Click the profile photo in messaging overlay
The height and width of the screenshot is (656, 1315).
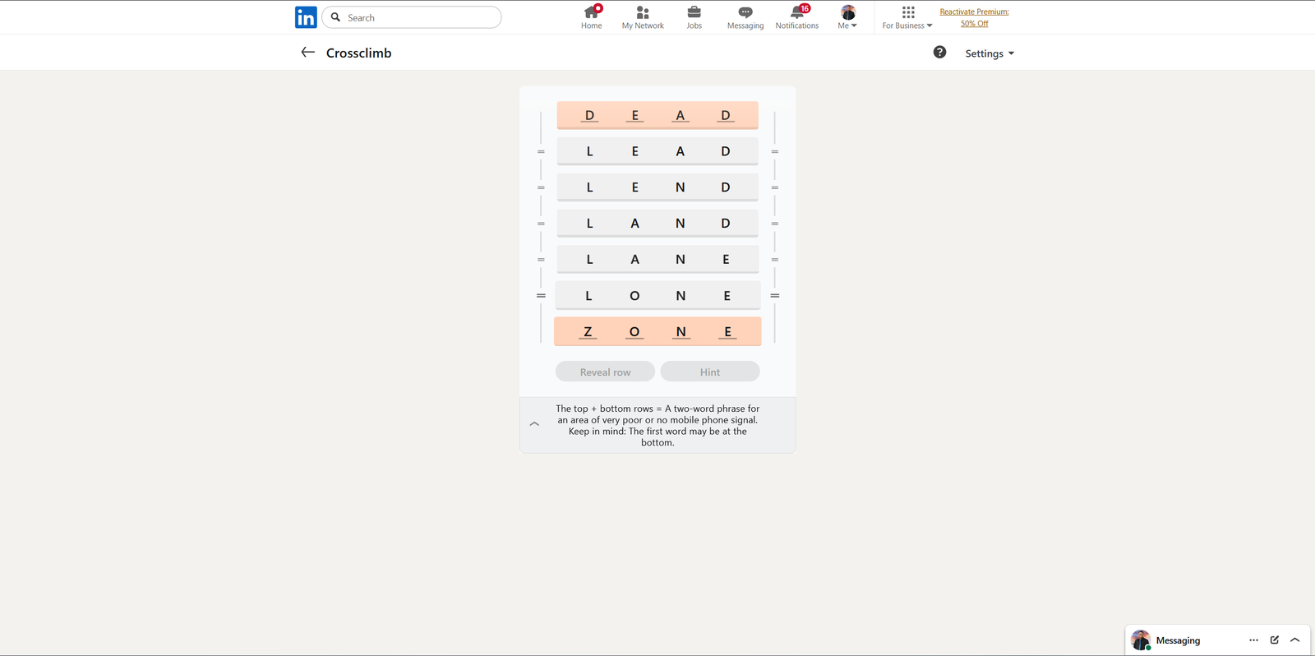click(1141, 640)
